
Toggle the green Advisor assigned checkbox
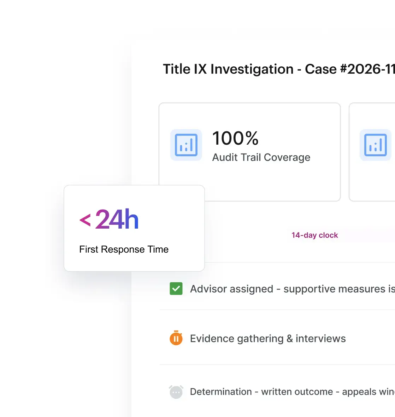[x=176, y=289]
